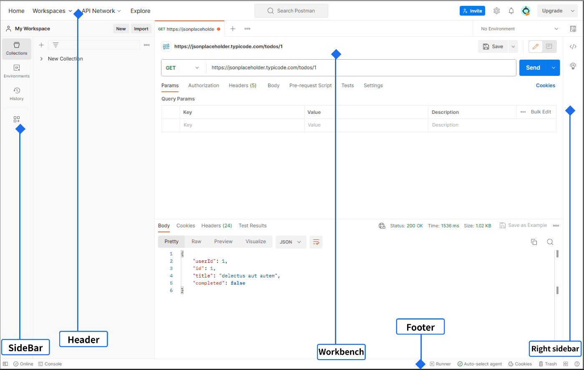Open the Collections sidebar tab
Screen dimensions: 584x370
click(17, 49)
